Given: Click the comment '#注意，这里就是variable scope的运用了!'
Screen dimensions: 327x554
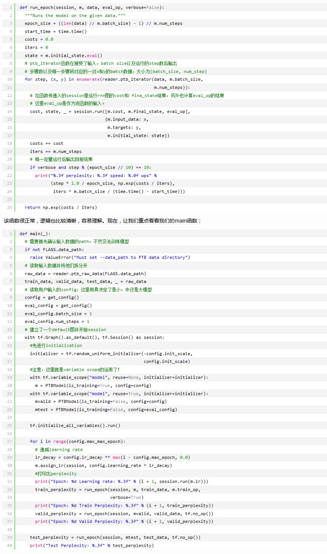Looking at the screenshot, I should coord(75,370).
